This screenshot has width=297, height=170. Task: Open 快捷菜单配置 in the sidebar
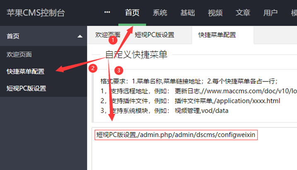click(25, 71)
